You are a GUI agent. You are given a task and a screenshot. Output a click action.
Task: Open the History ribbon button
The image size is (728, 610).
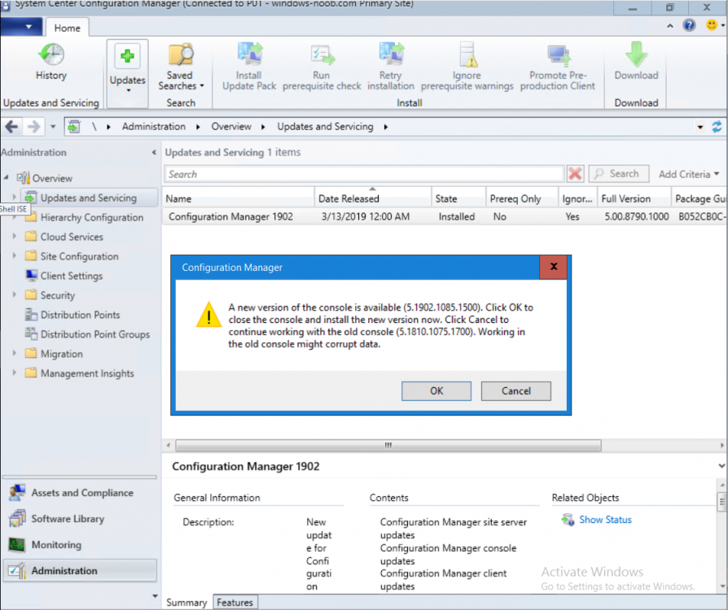[x=51, y=62]
